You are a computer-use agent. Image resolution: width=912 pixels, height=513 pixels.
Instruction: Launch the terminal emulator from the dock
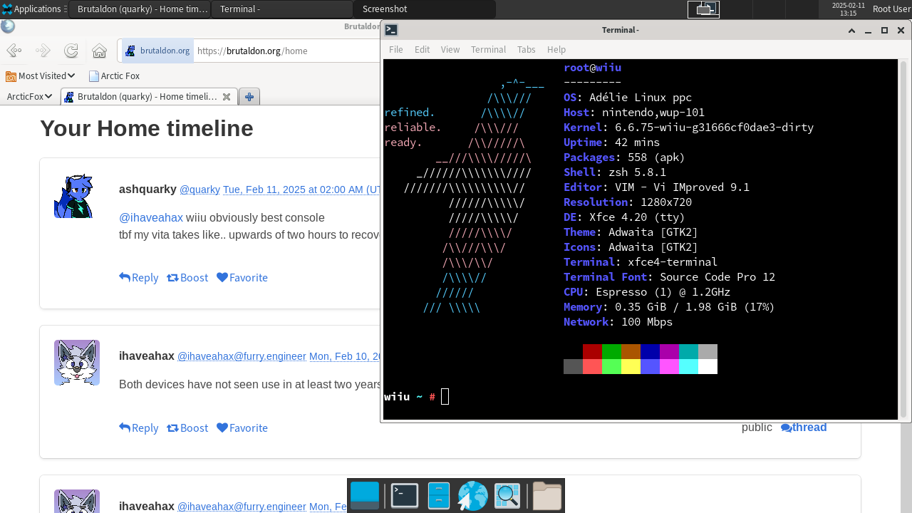tap(405, 496)
